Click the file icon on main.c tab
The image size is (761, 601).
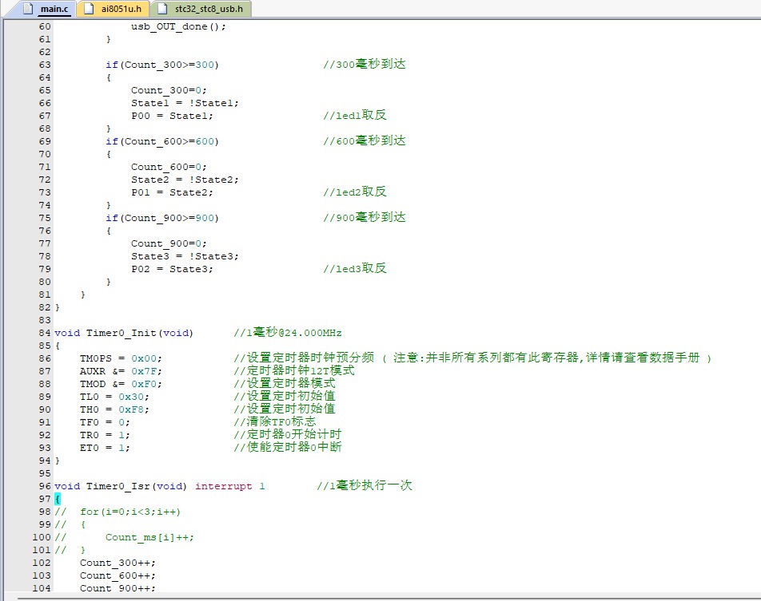click(x=28, y=9)
